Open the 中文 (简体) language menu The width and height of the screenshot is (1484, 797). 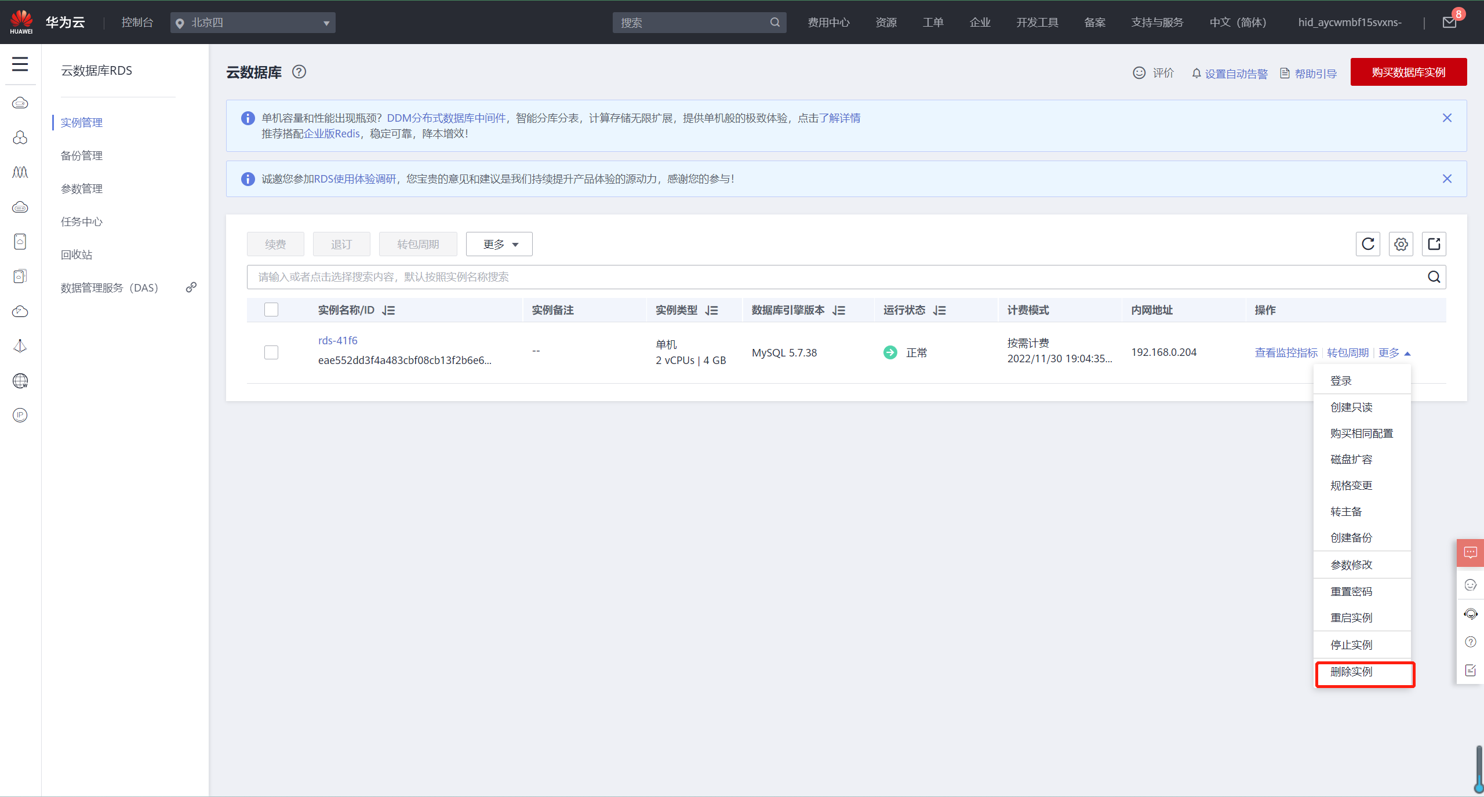(x=1238, y=23)
